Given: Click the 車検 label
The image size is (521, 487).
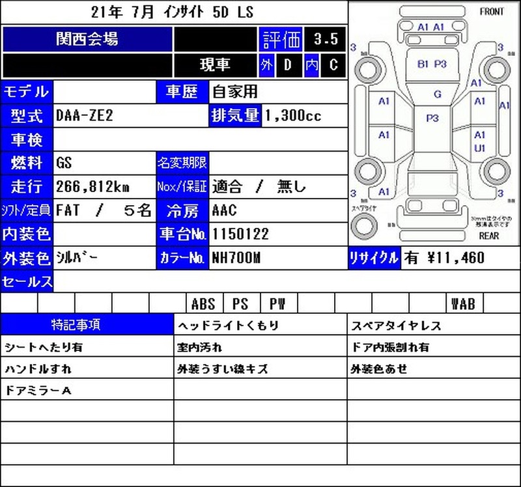Looking at the screenshot, I should coord(27,139).
